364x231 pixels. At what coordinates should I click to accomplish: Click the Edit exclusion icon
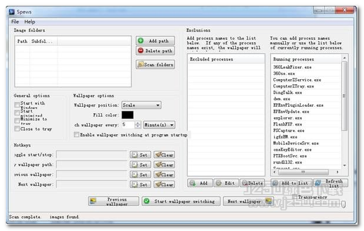coord(218,183)
